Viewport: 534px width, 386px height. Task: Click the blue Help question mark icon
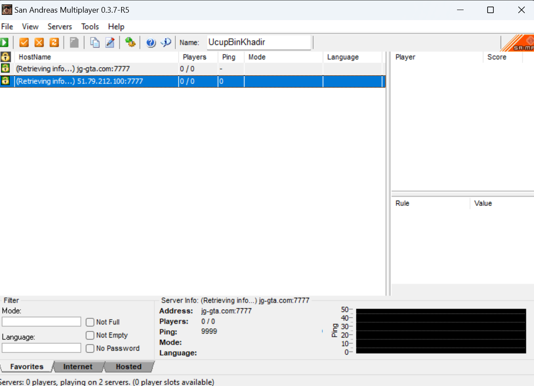point(151,42)
